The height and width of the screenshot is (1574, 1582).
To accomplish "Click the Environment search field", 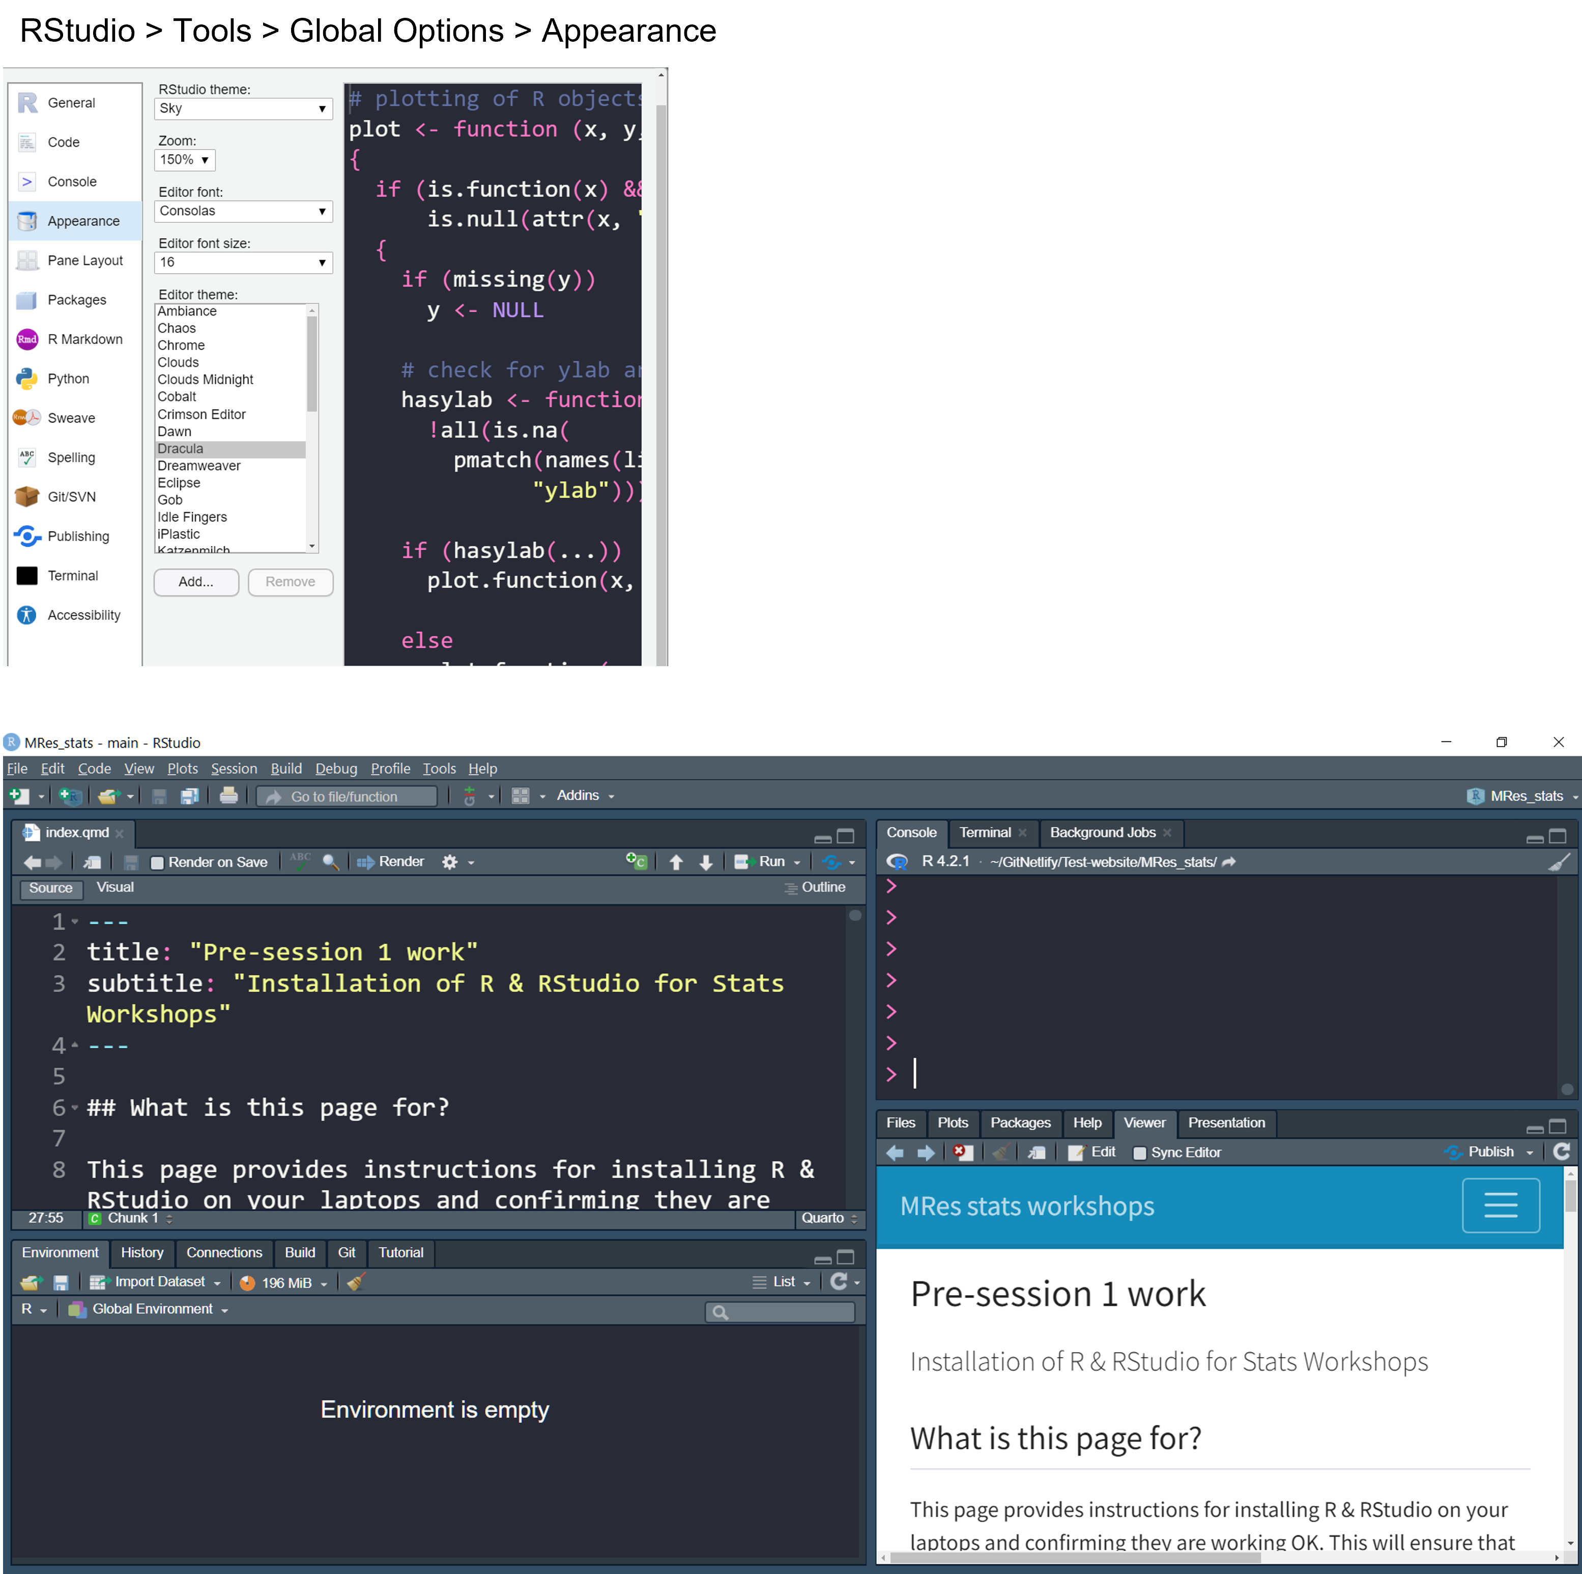I will point(781,1313).
